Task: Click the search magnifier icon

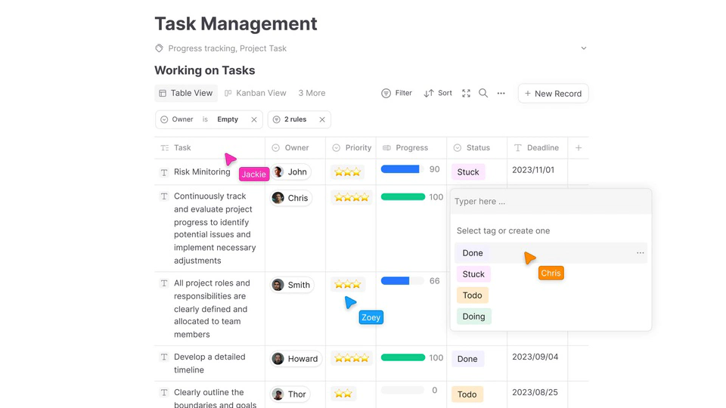Action: coord(483,94)
